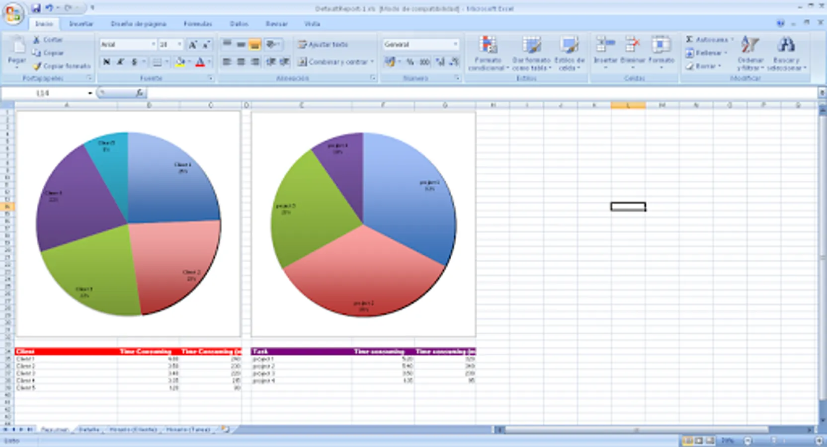Open Microsoft Excel help icon

780,23
